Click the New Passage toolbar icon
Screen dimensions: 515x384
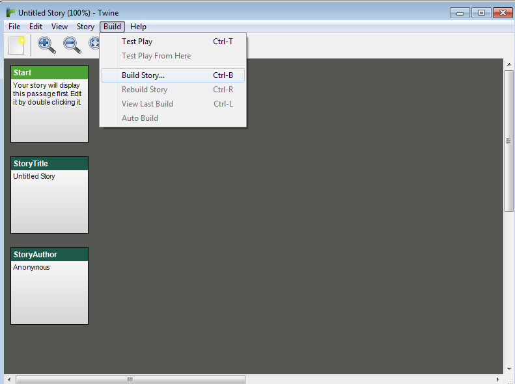[x=17, y=45]
